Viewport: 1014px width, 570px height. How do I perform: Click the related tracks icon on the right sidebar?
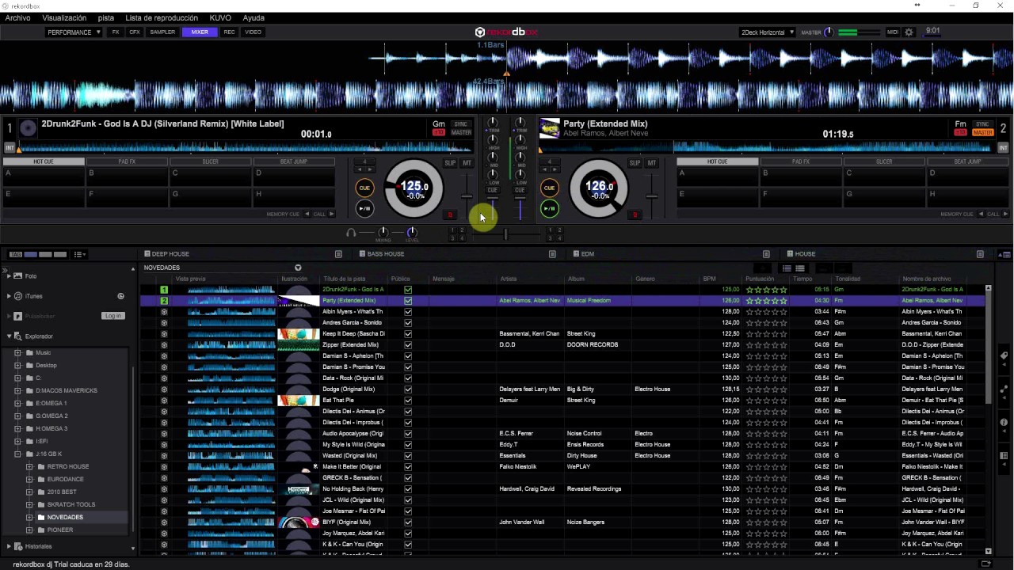tap(1004, 389)
